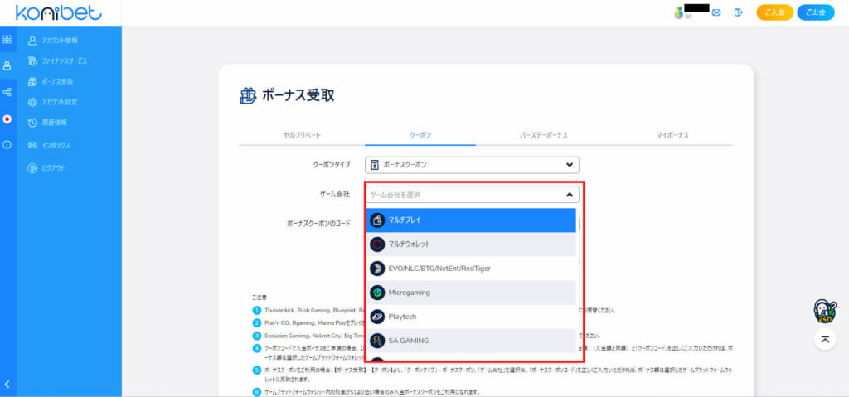Click the Japan flag language icon
The height and width of the screenshot is (397, 849).
coord(7,119)
